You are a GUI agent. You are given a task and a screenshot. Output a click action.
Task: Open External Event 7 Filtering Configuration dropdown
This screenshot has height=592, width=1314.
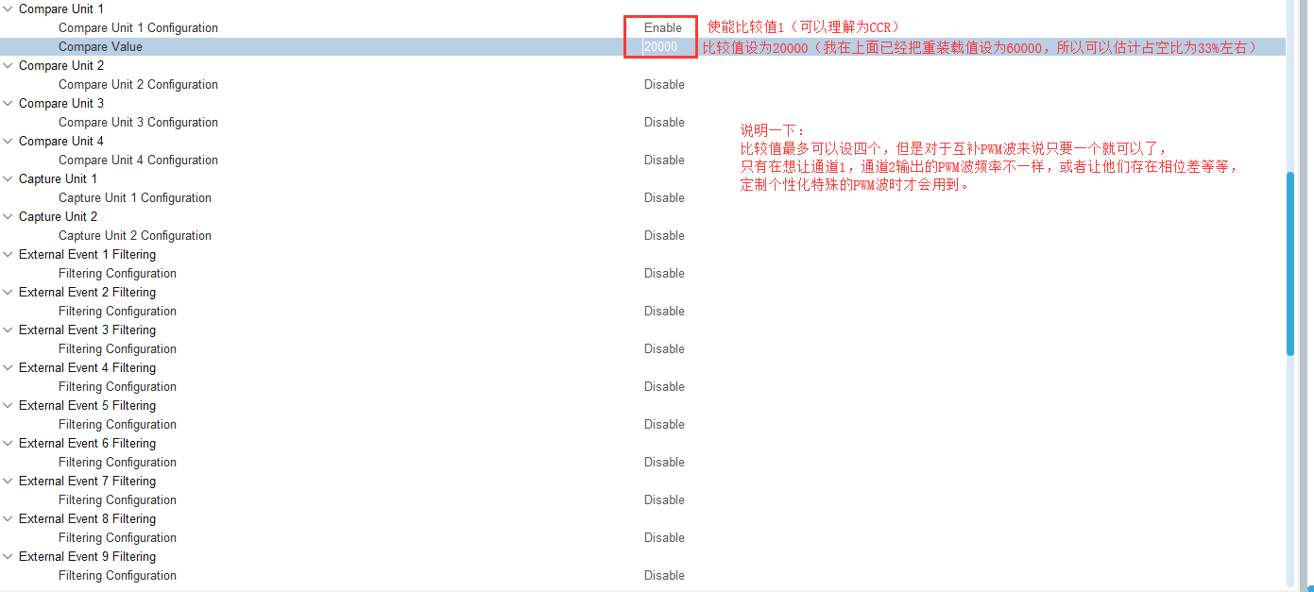[664, 499]
